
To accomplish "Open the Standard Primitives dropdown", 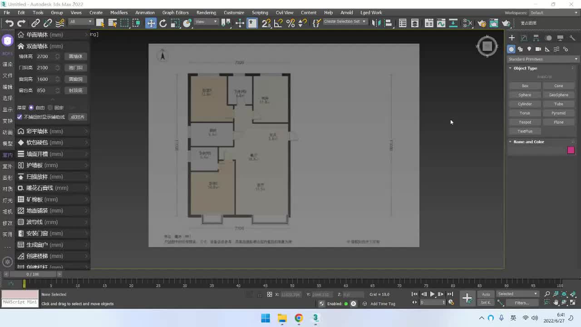I will pyautogui.click(x=543, y=59).
